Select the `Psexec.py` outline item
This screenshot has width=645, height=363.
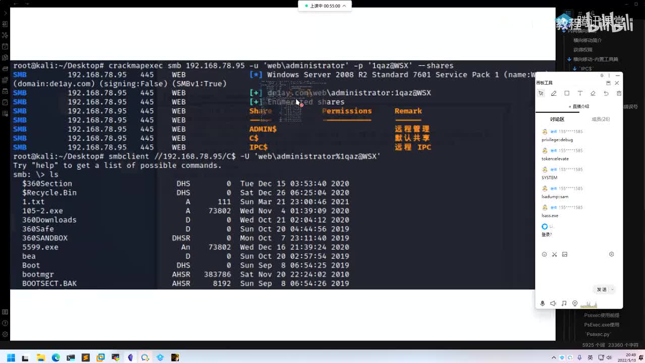598,334
